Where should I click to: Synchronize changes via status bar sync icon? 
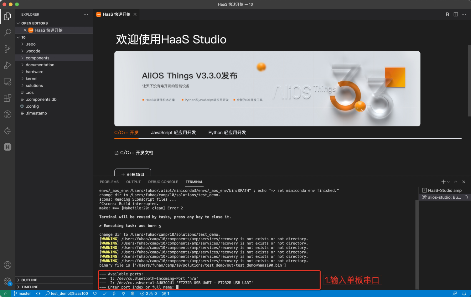(x=38, y=294)
